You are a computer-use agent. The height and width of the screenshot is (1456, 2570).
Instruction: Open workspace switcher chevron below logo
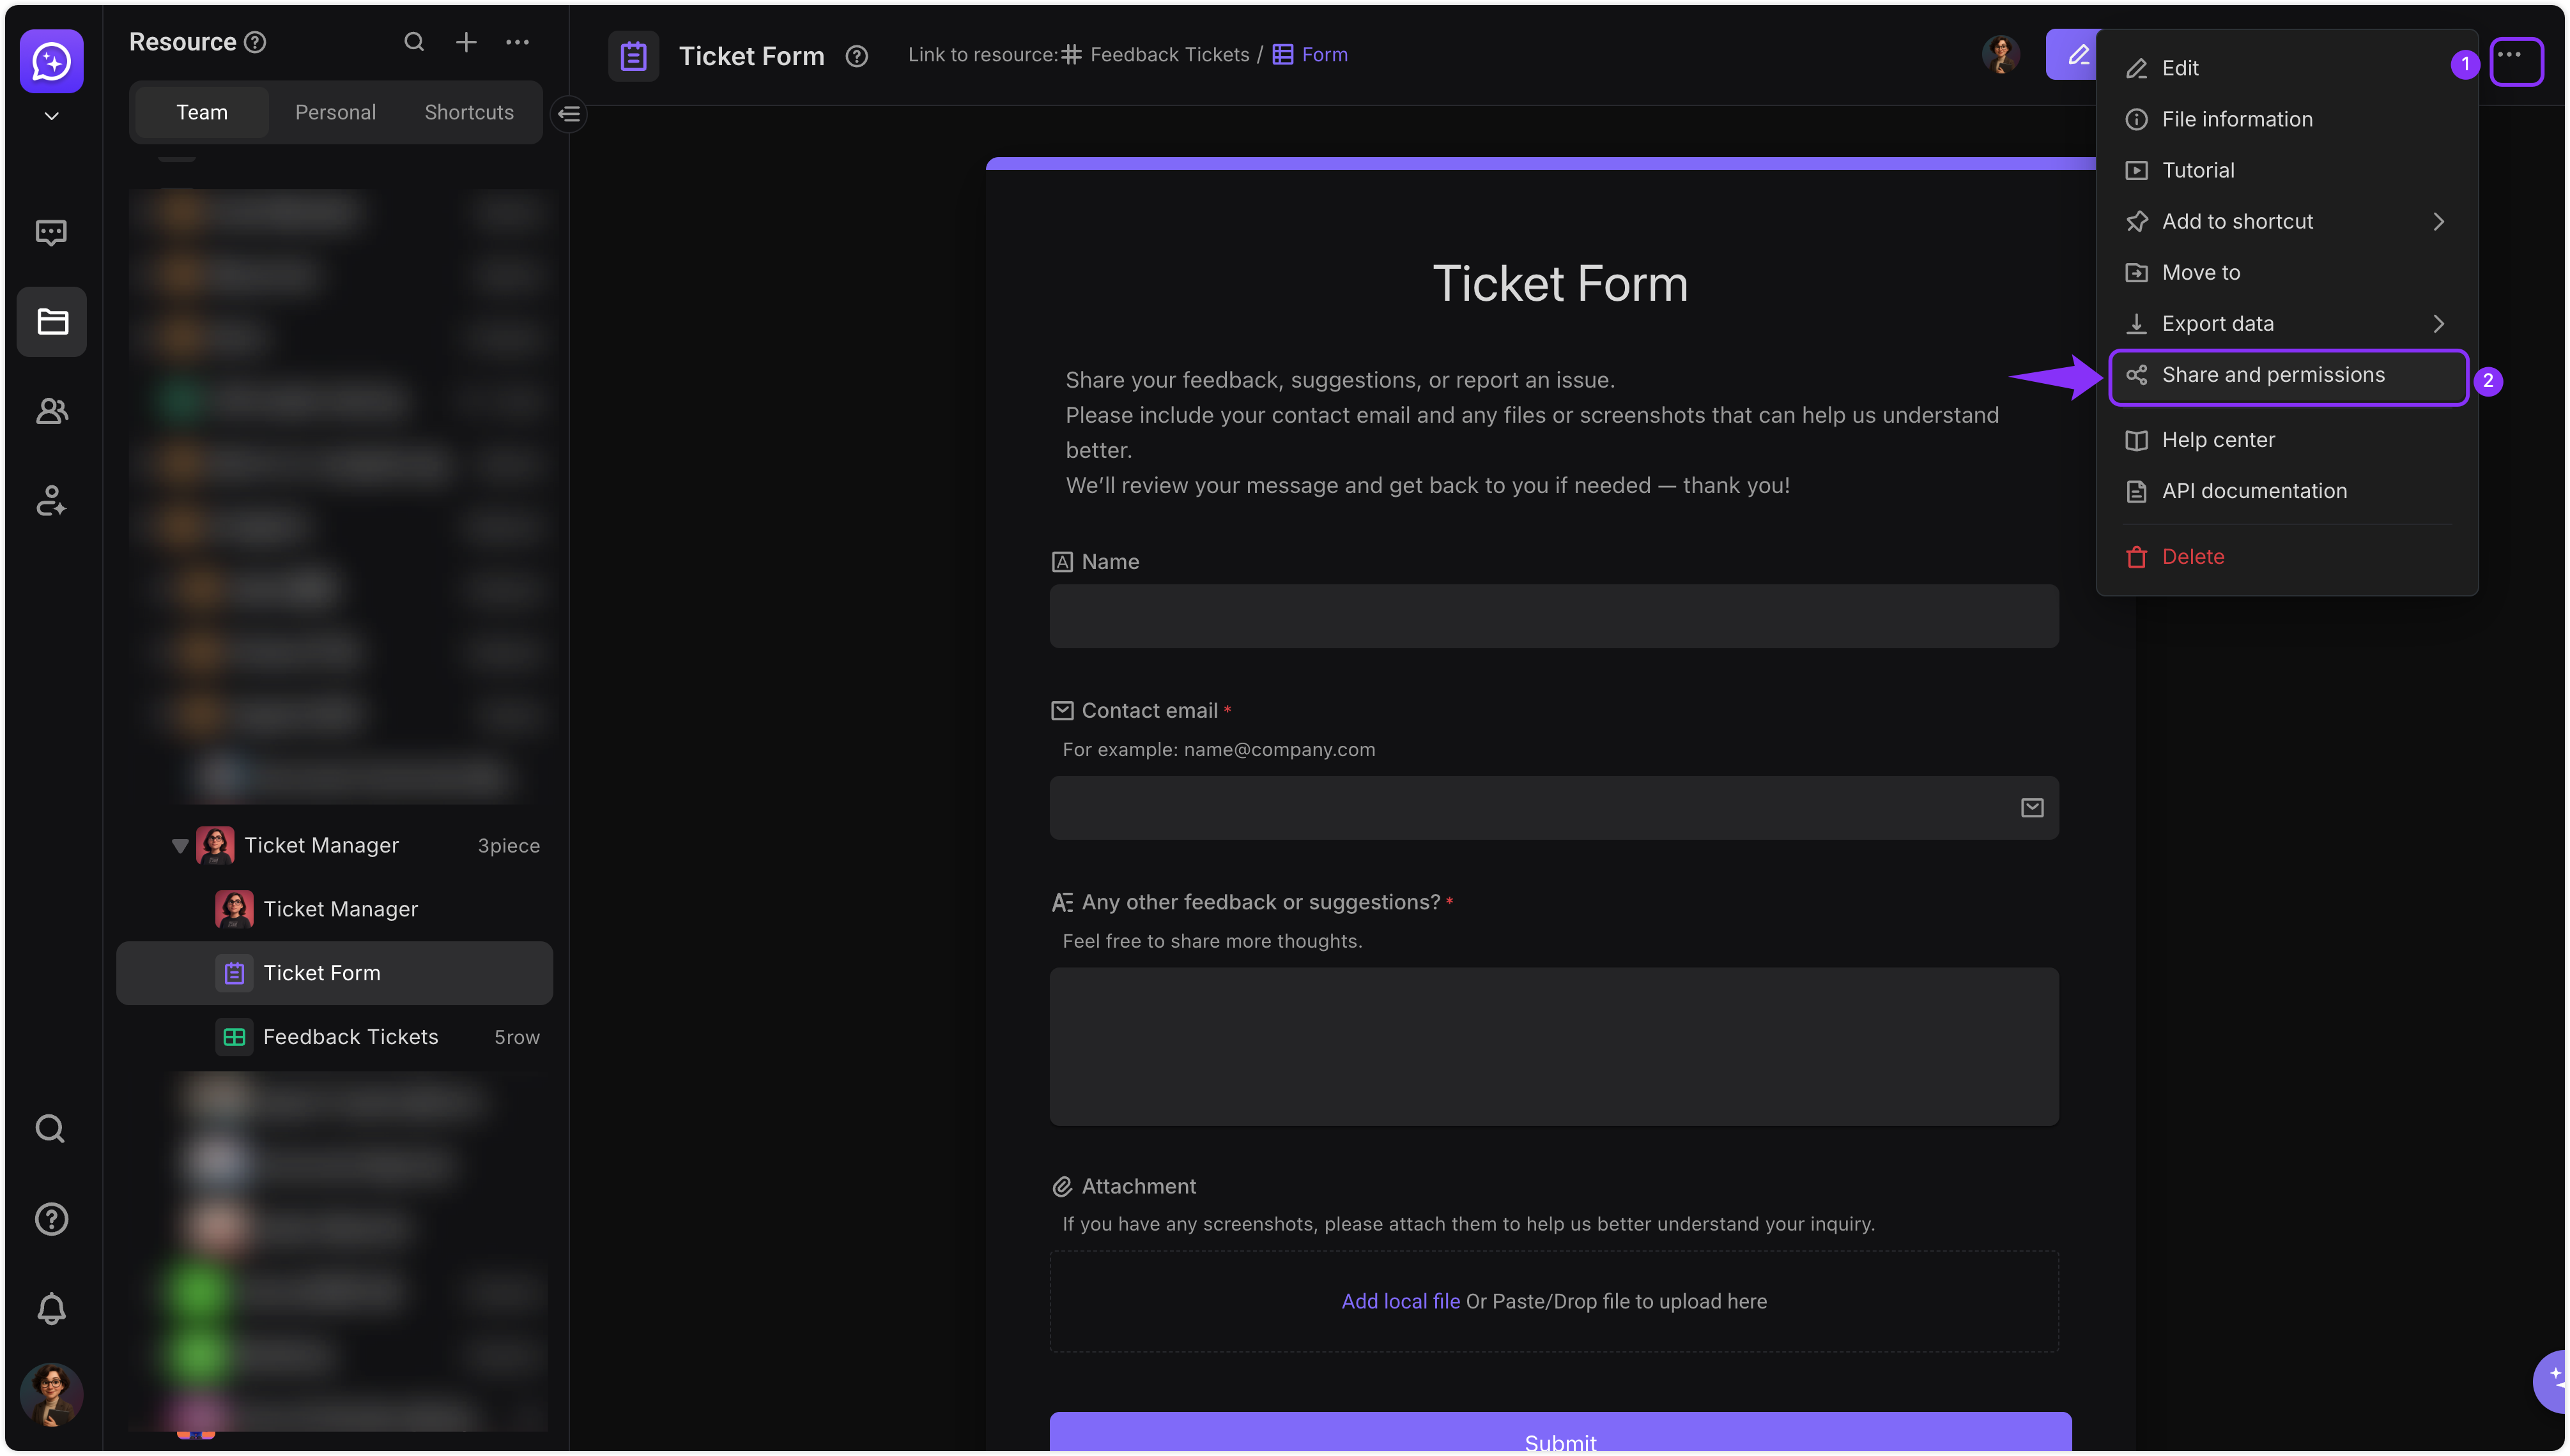coord(51,116)
